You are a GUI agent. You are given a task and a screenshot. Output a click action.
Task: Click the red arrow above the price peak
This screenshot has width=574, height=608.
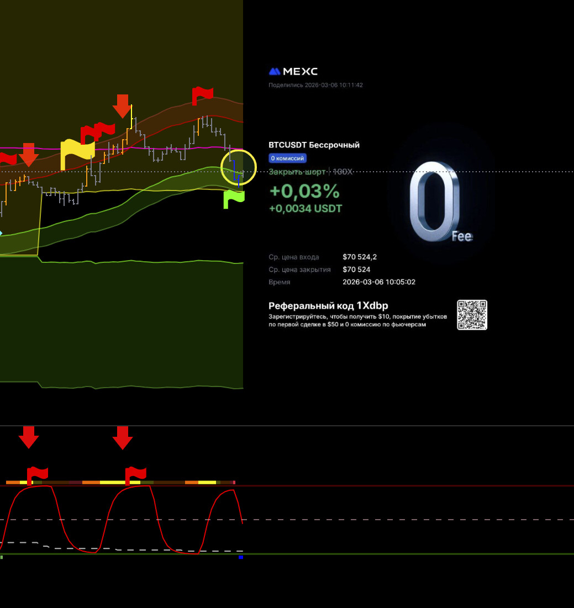click(x=122, y=105)
